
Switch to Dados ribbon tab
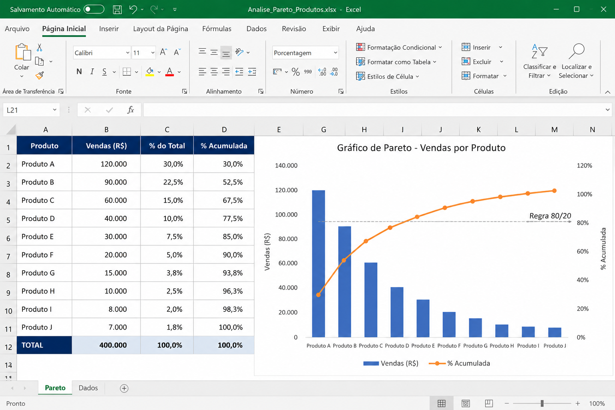(257, 29)
